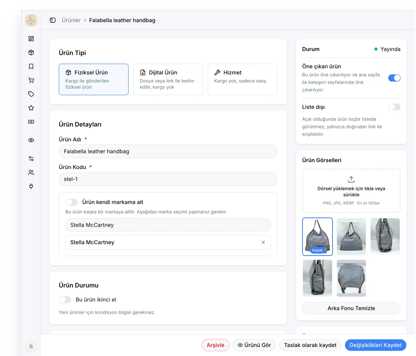Select the Fiziksel Ürün product type
The image size is (416, 356).
93,79
